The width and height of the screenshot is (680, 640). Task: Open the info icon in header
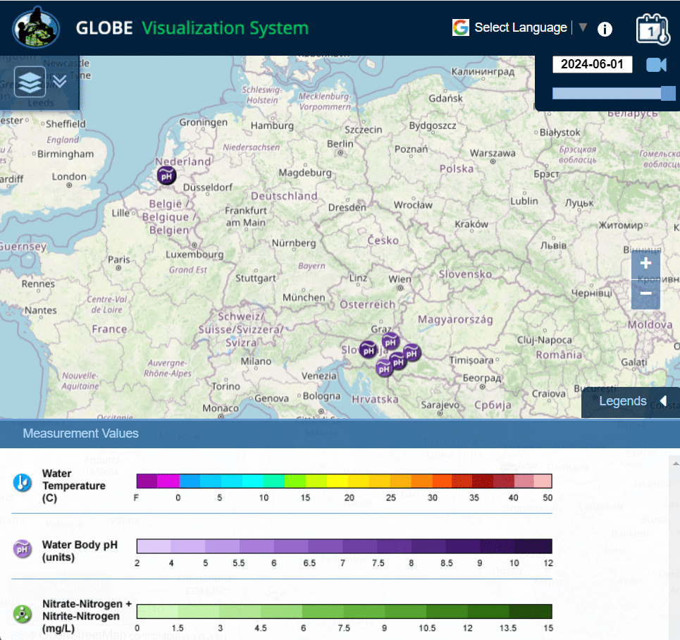[x=605, y=29]
